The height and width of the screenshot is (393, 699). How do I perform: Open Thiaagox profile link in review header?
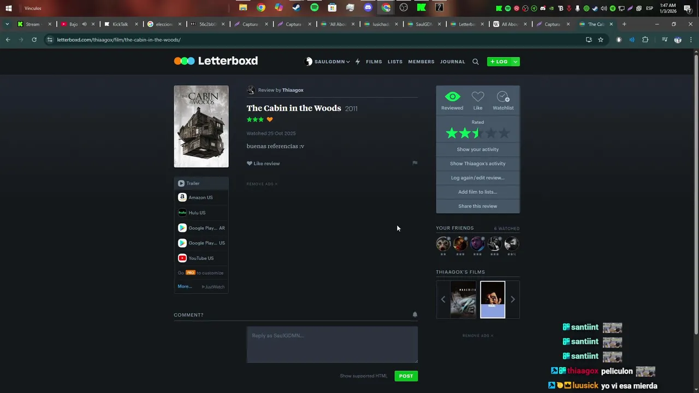(293, 90)
